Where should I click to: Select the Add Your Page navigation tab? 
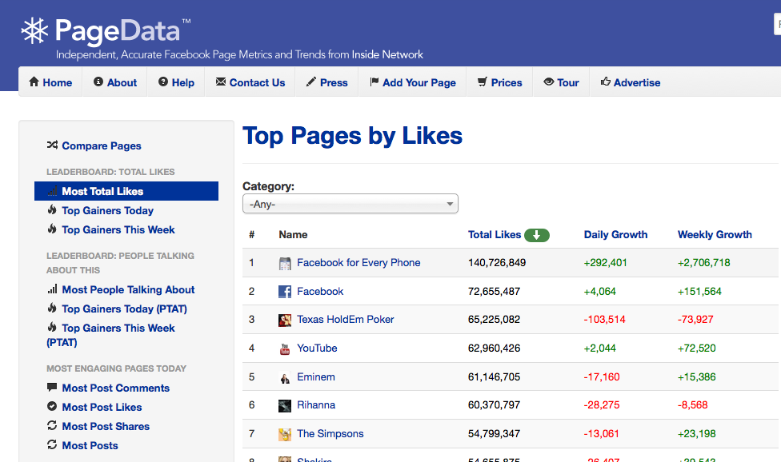pyautogui.click(x=412, y=82)
